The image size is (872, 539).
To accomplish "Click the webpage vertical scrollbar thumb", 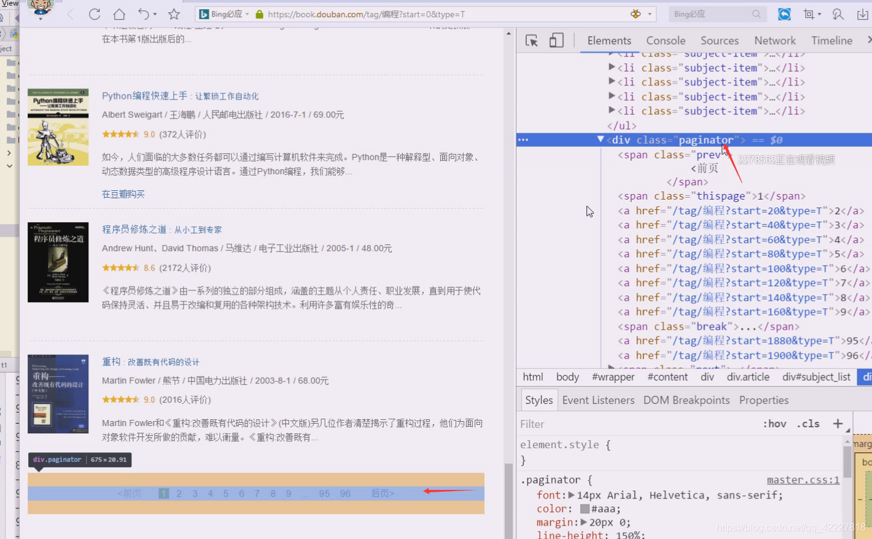I will tap(508, 500).
